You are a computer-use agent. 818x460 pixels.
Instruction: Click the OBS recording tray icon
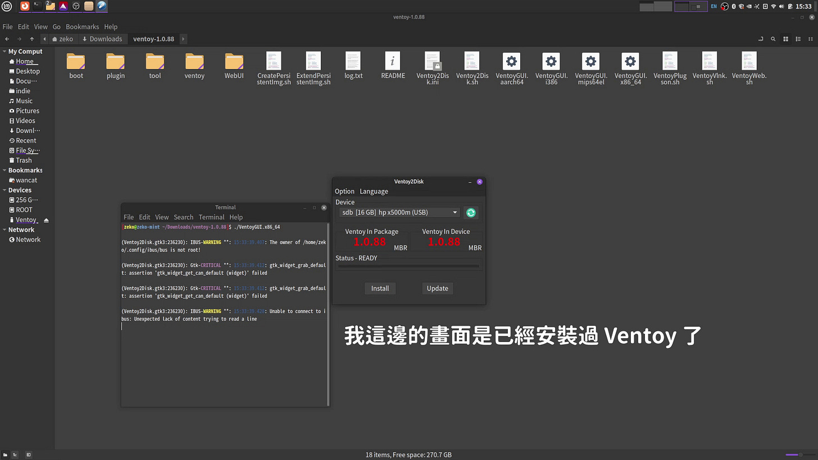[x=725, y=6]
